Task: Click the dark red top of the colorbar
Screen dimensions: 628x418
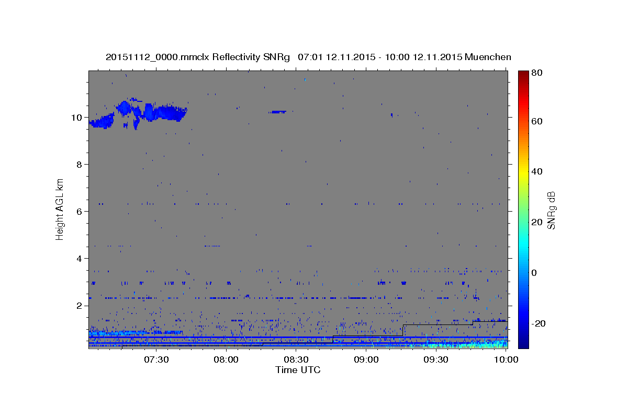Action: (523, 76)
